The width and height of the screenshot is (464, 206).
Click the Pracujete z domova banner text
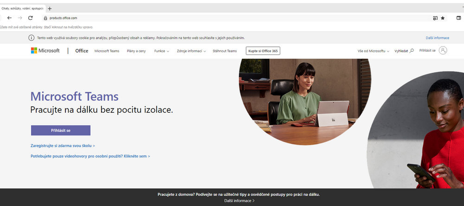click(x=239, y=194)
